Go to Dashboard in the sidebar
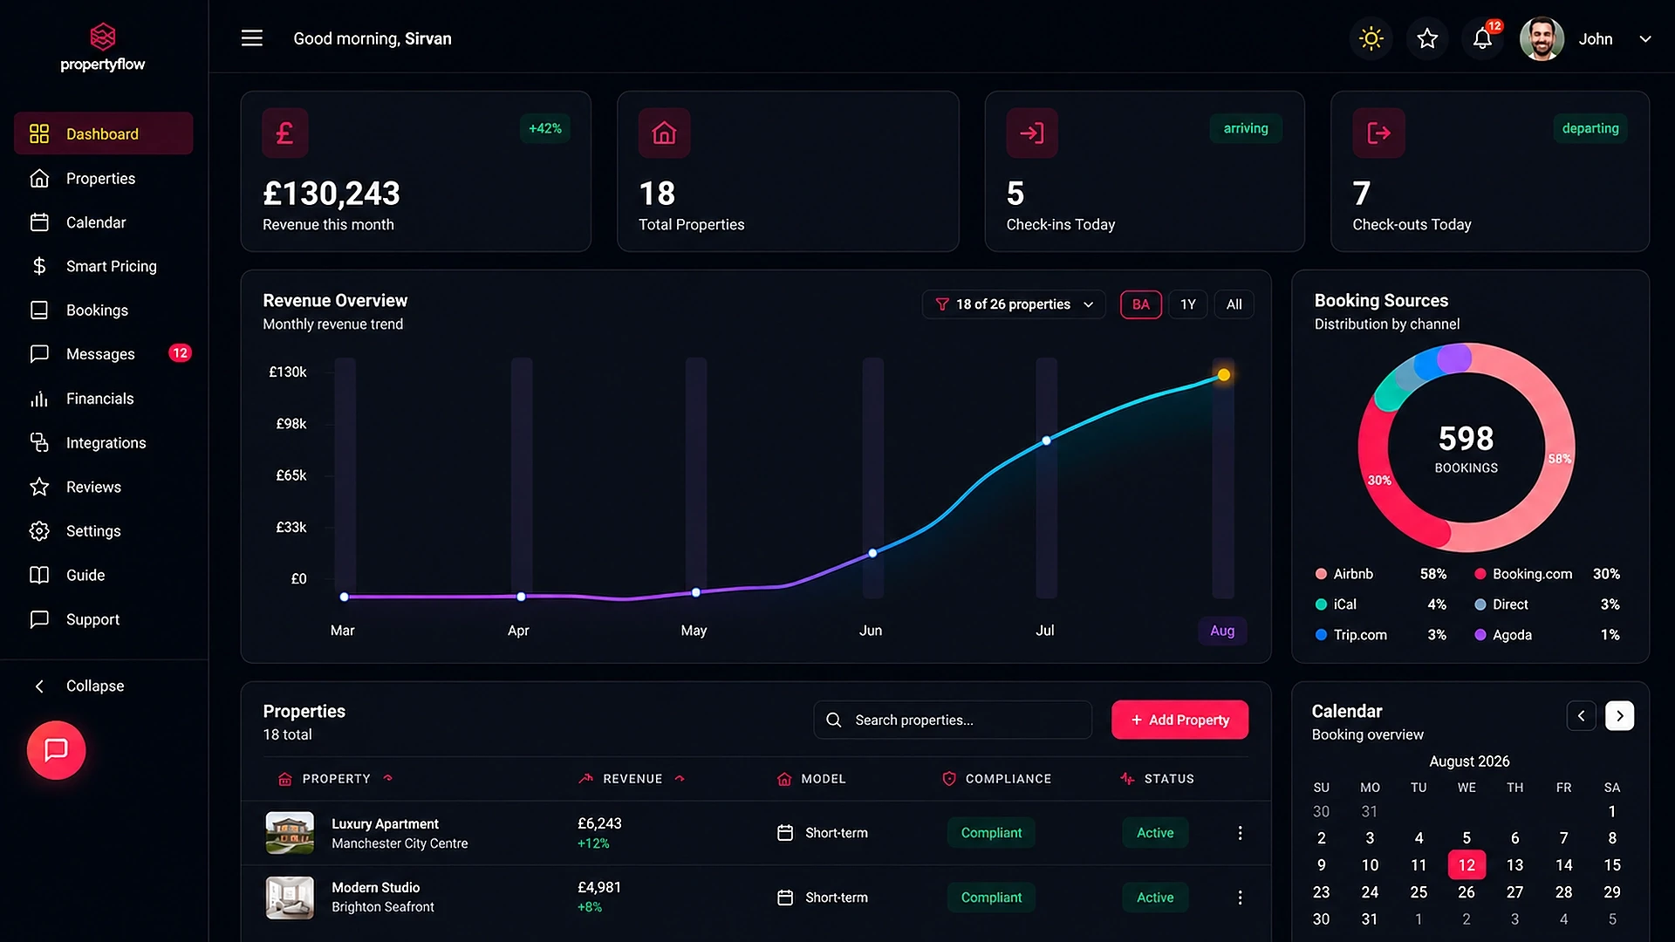The height and width of the screenshot is (942, 1675). coord(103,133)
